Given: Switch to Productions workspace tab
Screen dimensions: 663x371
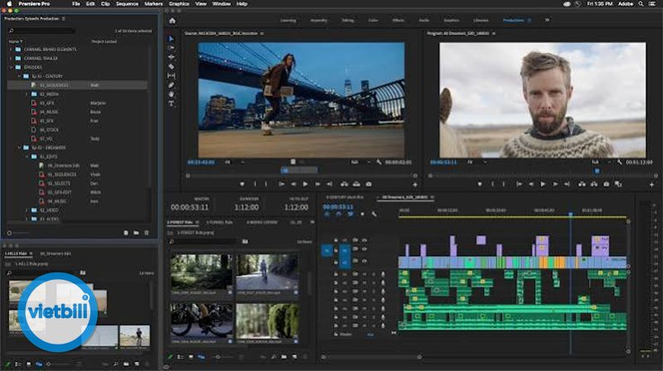Looking at the screenshot, I should coord(513,20).
